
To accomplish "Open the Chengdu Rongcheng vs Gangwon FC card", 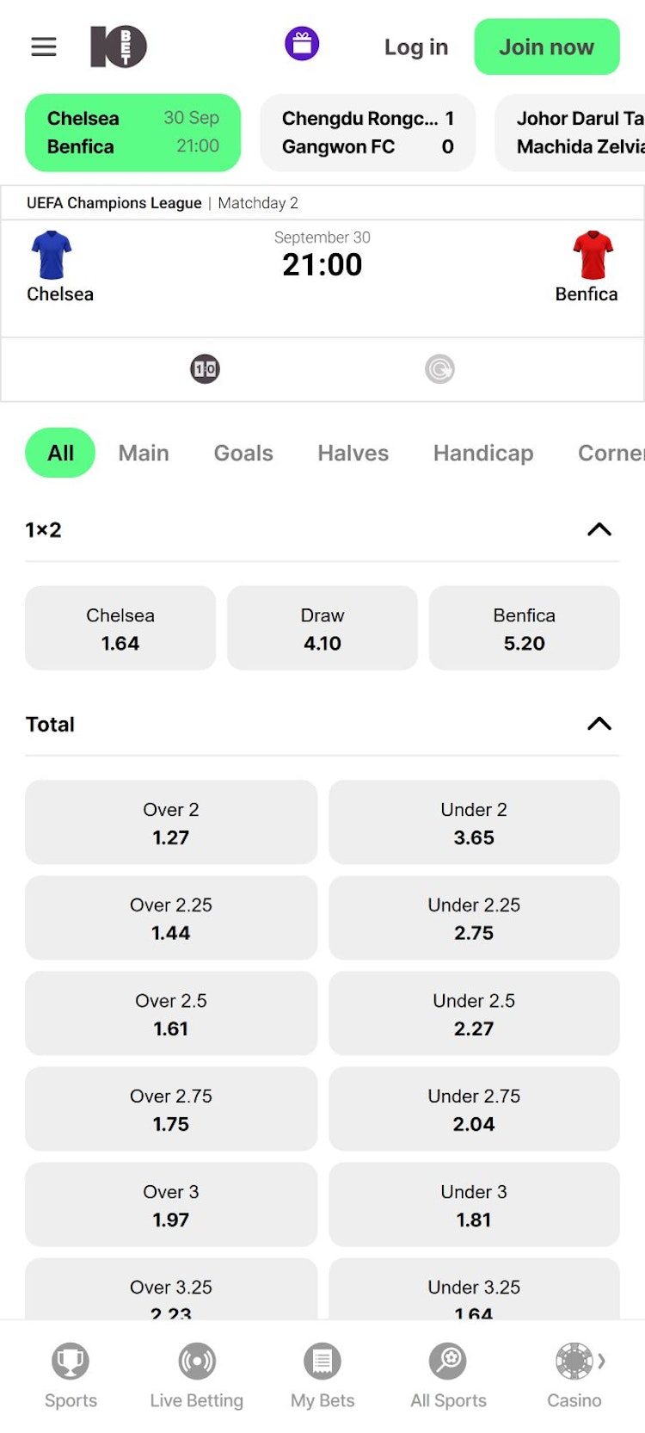I will 367,133.
